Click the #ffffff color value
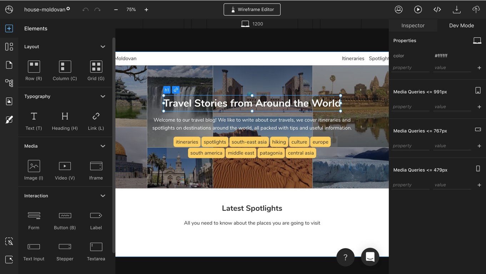 pos(441,56)
